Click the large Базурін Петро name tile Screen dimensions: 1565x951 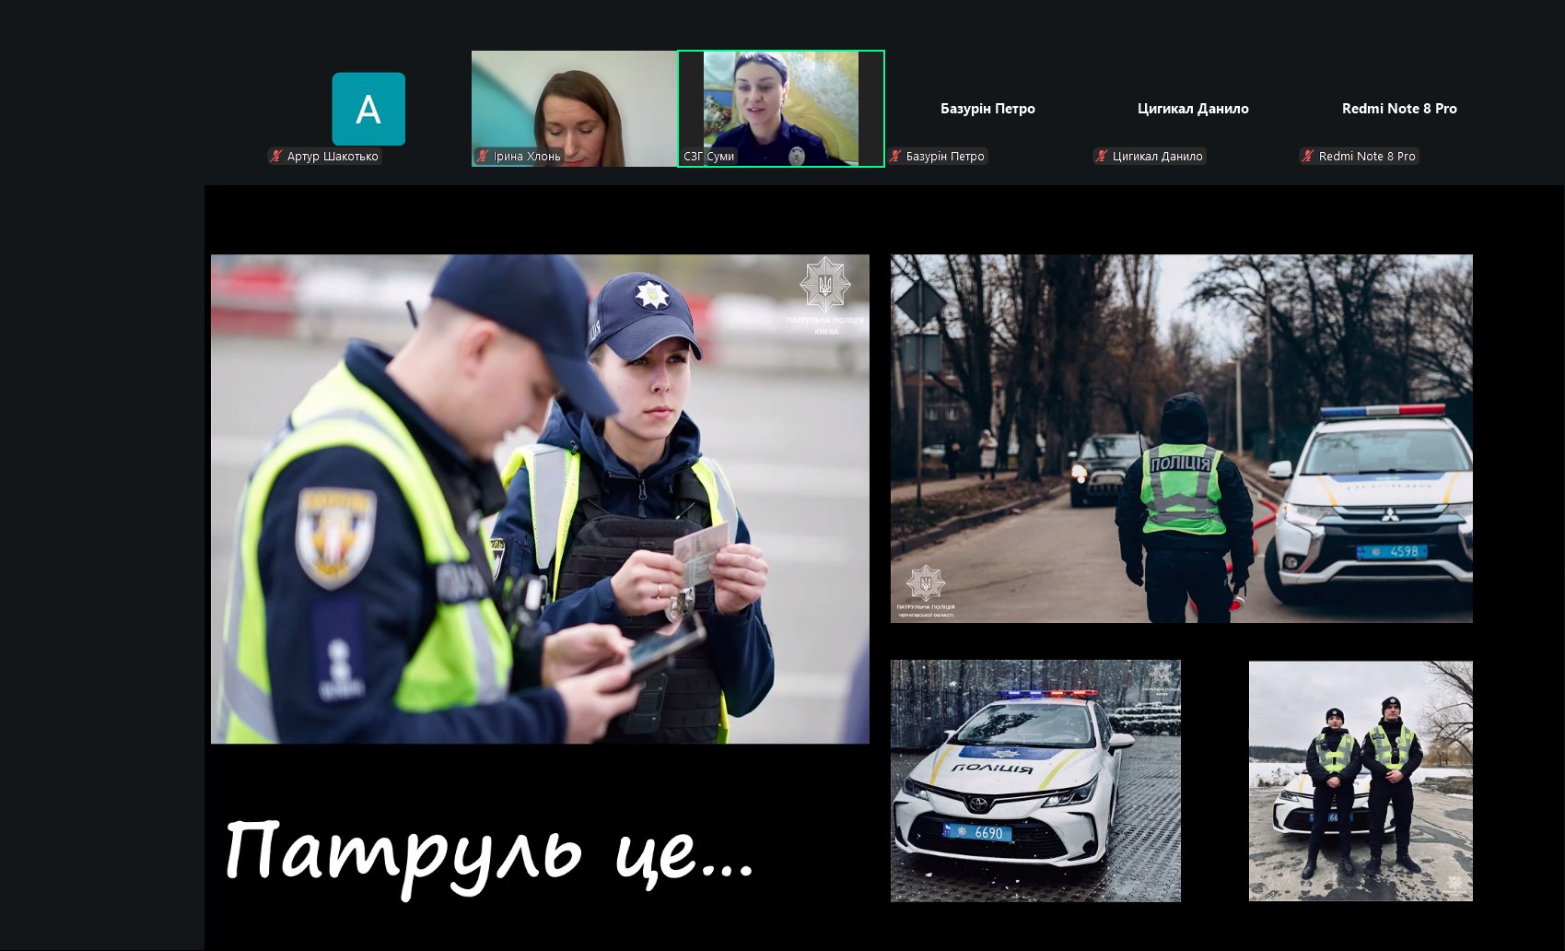(987, 109)
